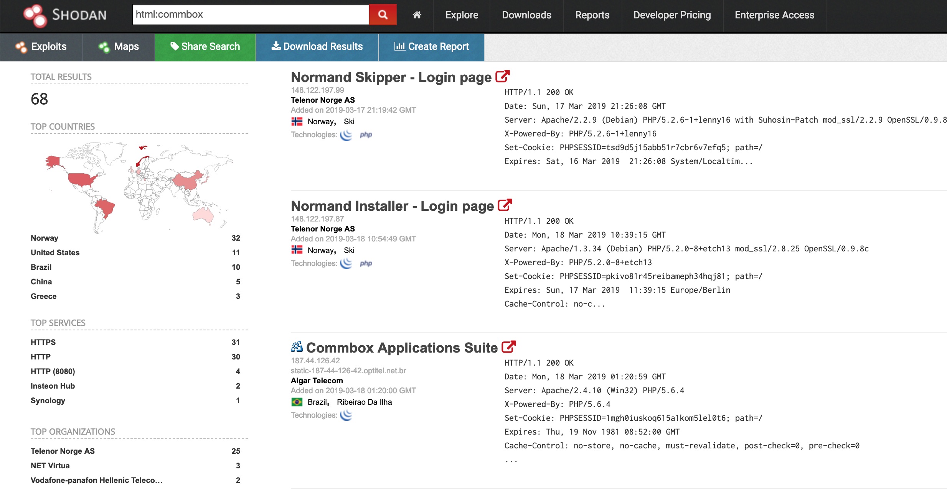Click Telenor Norge AS under Normand Installer
Viewport: 947px width, 489px height.
(323, 229)
